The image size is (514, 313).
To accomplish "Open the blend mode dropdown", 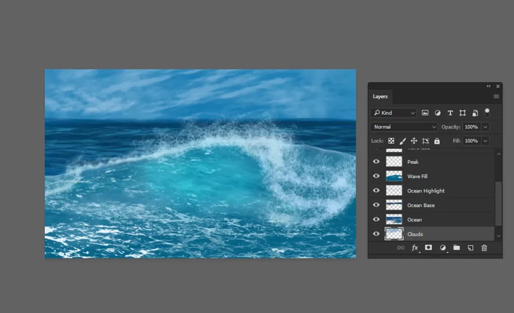I will pyautogui.click(x=404, y=127).
